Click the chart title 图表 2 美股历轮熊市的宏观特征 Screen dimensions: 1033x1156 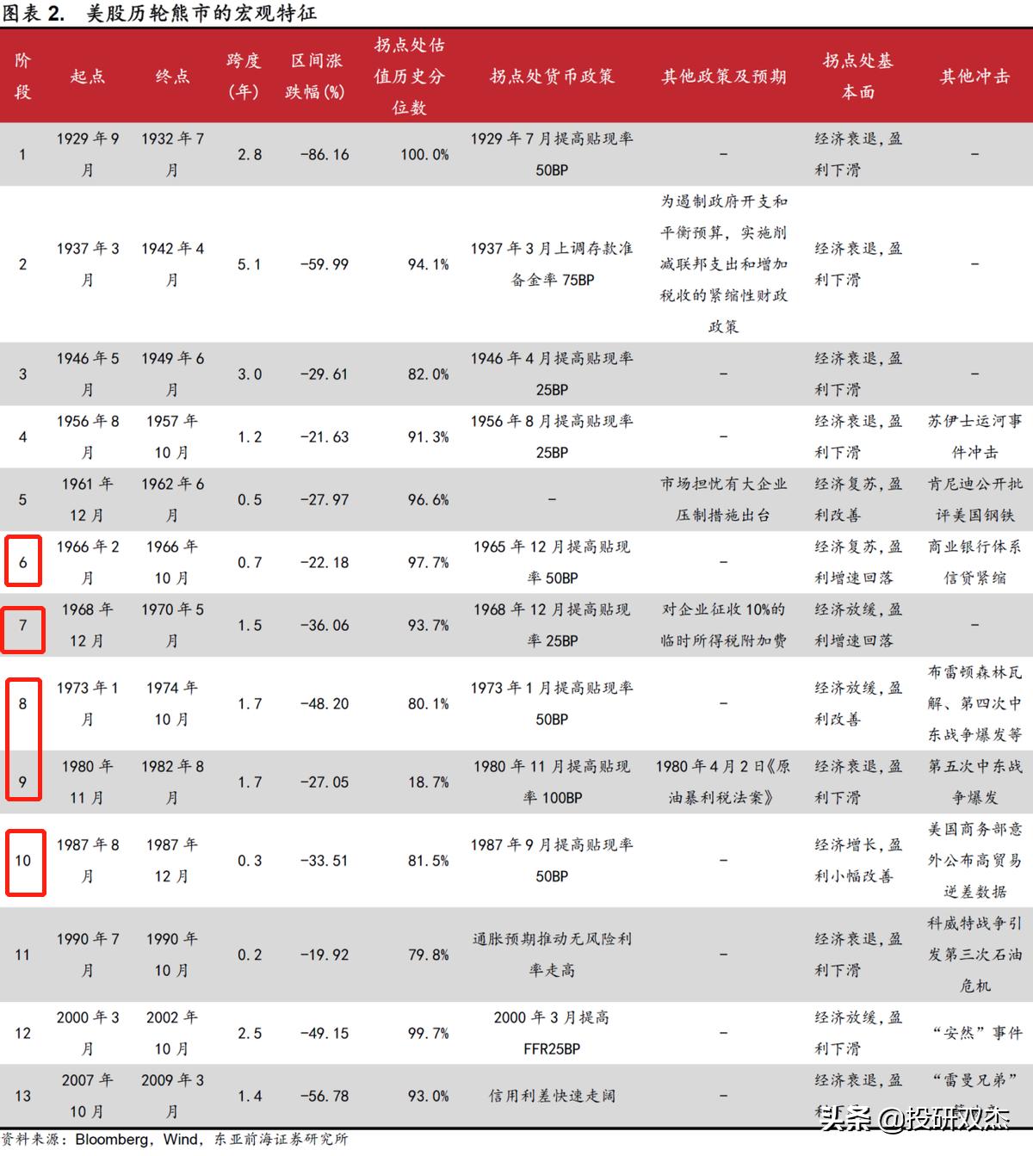pos(164,13)
